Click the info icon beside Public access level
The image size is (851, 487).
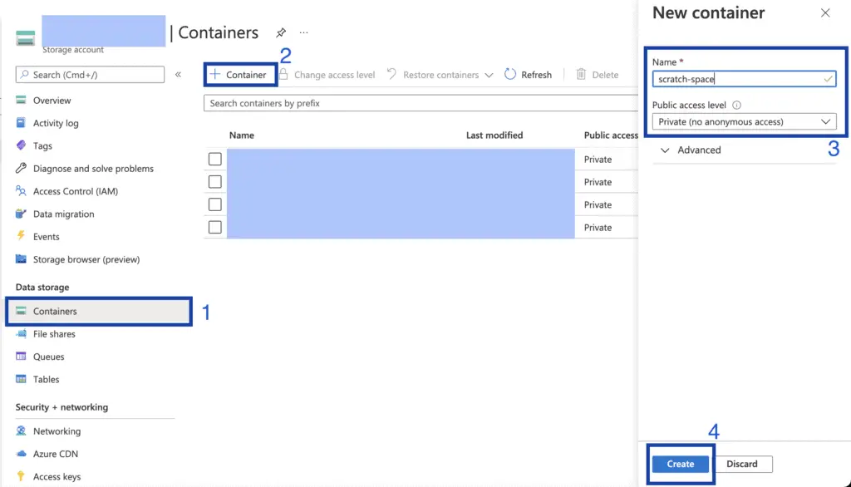point(736,106)
